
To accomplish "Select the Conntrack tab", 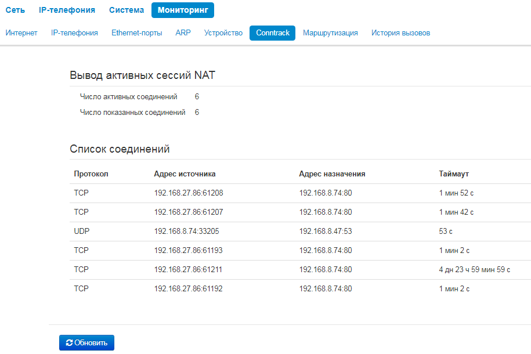I will click(x=273, y=33).
